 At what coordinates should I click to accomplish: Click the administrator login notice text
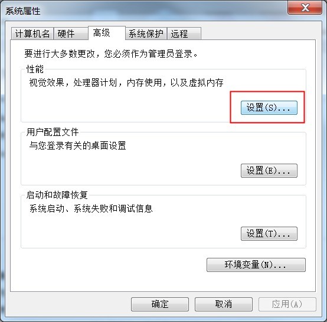tap(111, 54)
